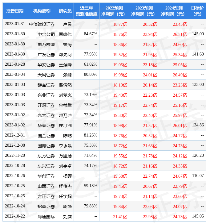This screenshot has height=224, width=206.
Task: Select the 群益证券 institution cell
Action: pos(42,85)
